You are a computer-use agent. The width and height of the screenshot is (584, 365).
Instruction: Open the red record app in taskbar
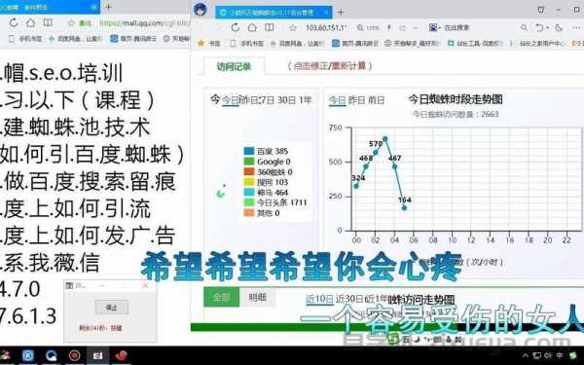pos(74,355)
